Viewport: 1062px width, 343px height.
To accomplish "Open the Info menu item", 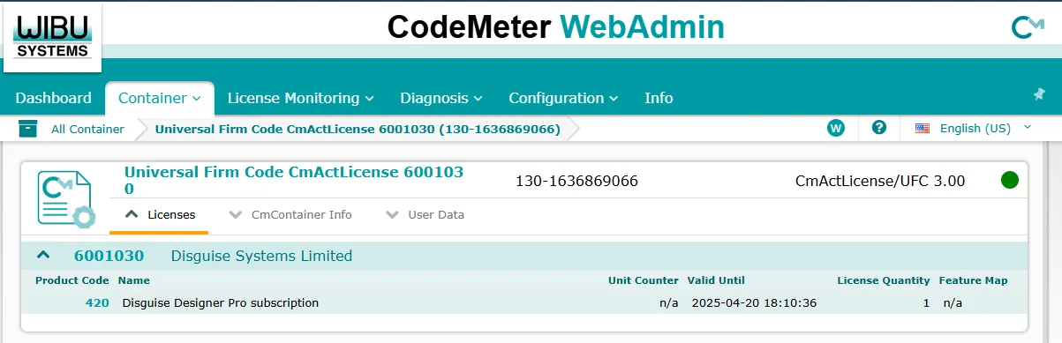I will (x=659, y=98).
